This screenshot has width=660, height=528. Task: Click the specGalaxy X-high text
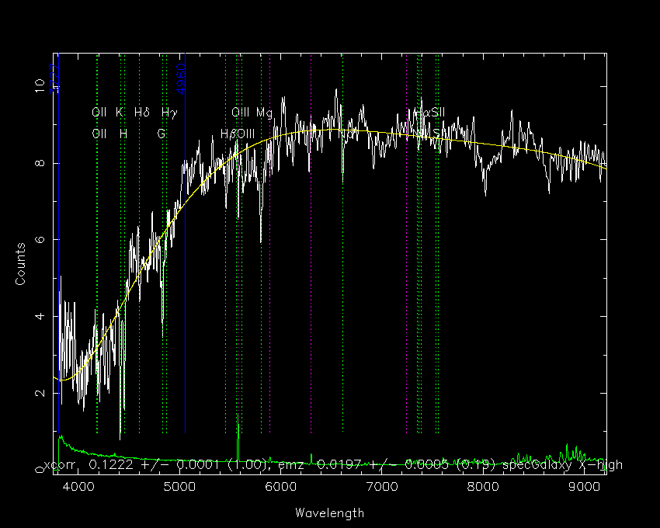(562, 465)
